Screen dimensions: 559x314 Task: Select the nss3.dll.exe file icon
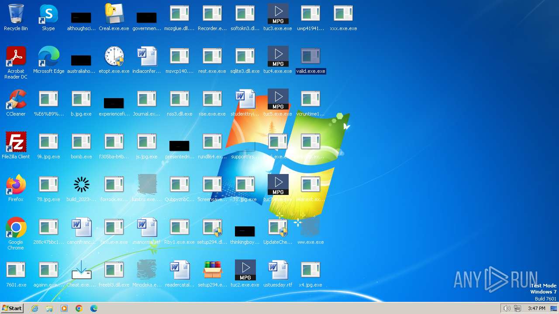pyautogui.click(x=179, y=99)
